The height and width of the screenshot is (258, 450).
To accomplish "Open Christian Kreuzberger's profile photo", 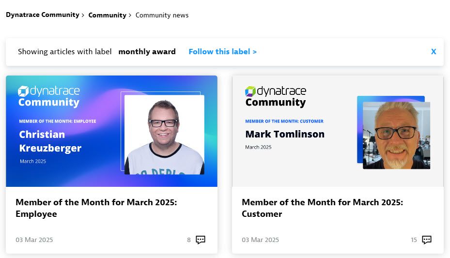I will tap(164, 135).
